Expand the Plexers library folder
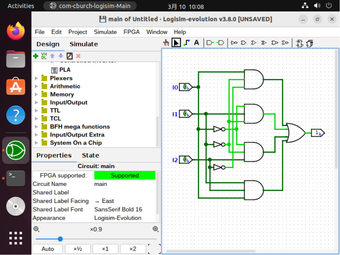 [x=37, y=78]
